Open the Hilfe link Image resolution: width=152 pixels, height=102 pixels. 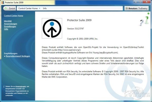[6, 29]
